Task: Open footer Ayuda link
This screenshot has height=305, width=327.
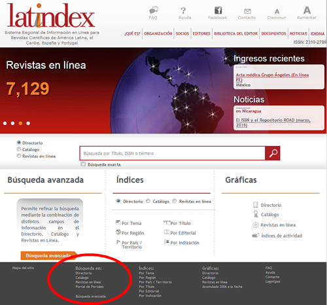Action: 270,272
